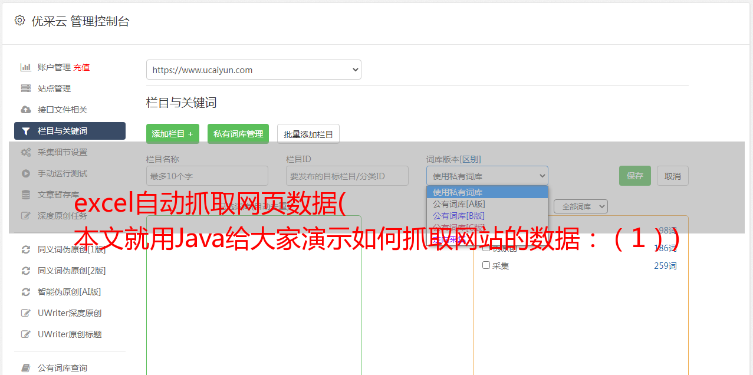Click the book icon for 公有词库查询
Screen dimensions: 753x375
click(25, 368)
